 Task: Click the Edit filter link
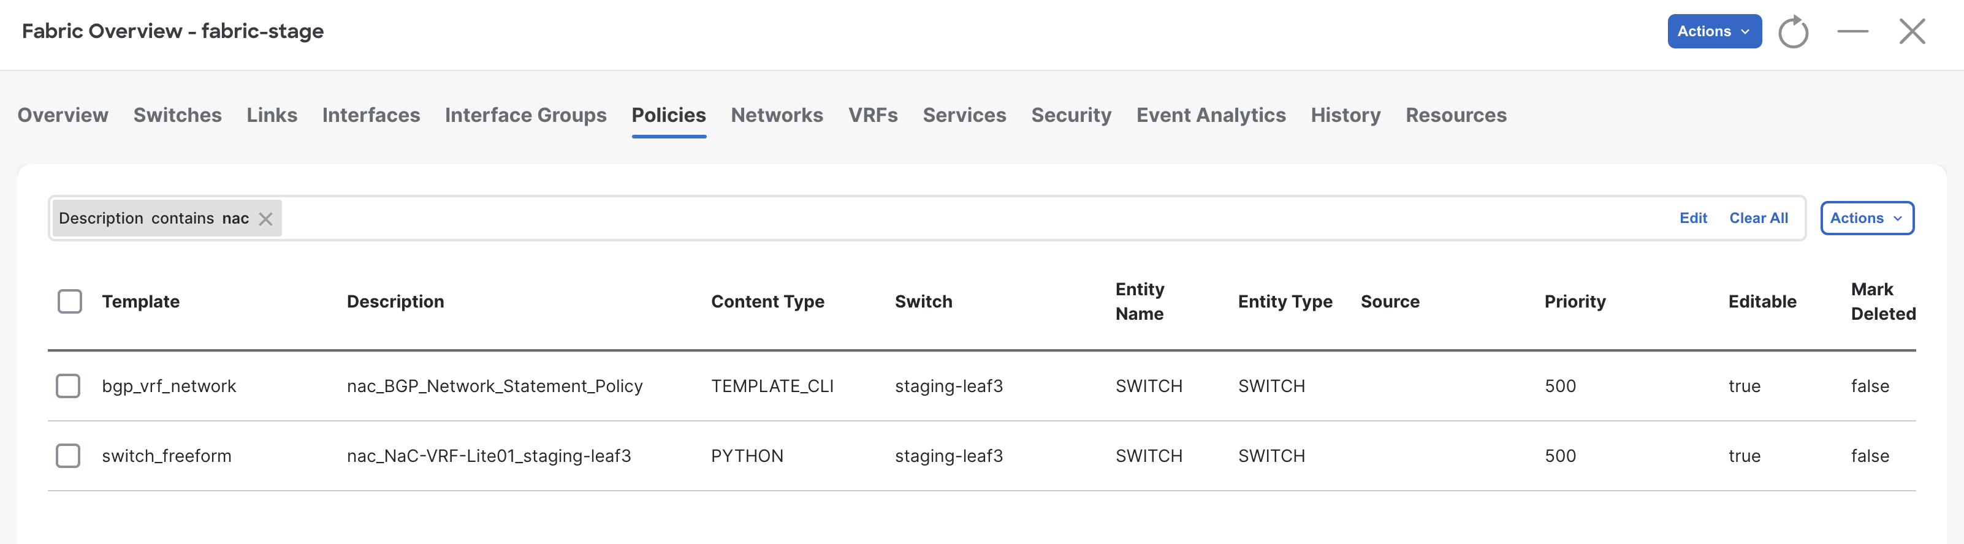(1693, 218)
